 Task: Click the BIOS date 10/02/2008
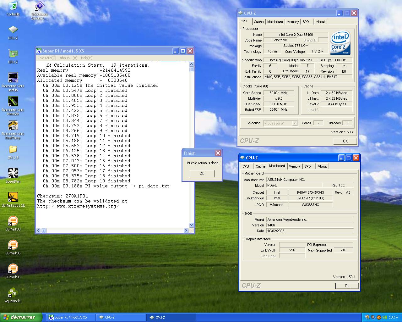point(310,231)
